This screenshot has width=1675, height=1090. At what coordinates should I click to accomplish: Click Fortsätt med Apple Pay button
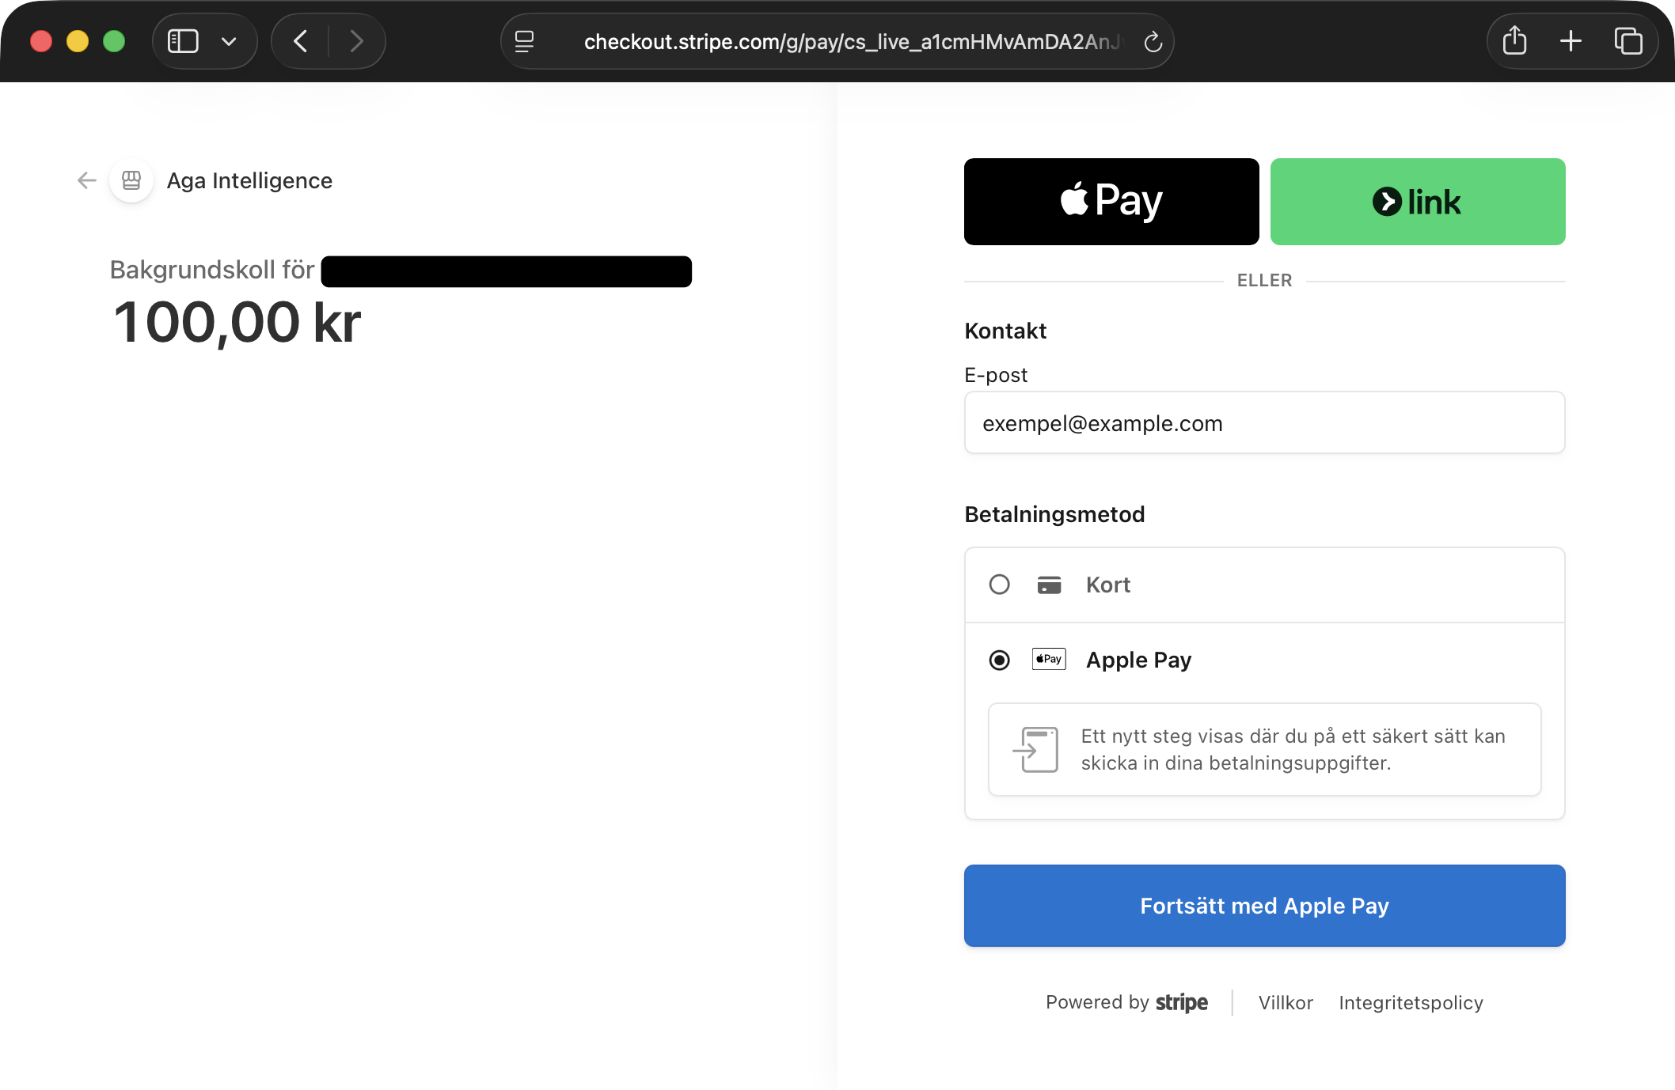[1264, 906]
